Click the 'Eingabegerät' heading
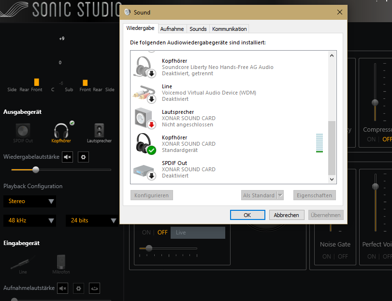The width and height of the screenshot is (392, 301). point(21,243)
